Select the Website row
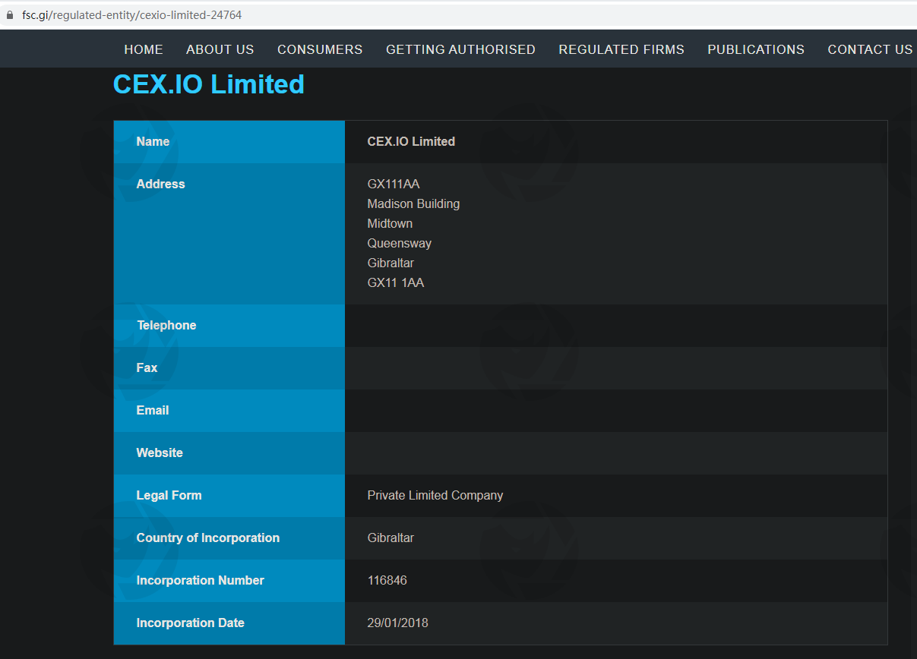The width and height of the screenshot is (917, 659). [160, 452]
